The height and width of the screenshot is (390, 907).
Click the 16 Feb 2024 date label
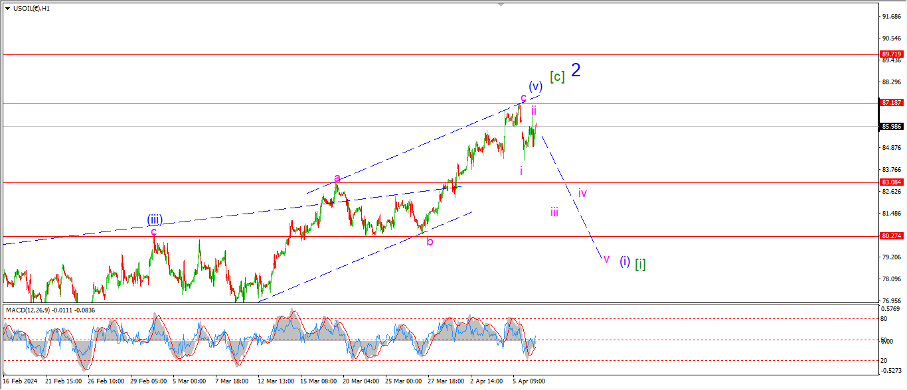(21, 381)
